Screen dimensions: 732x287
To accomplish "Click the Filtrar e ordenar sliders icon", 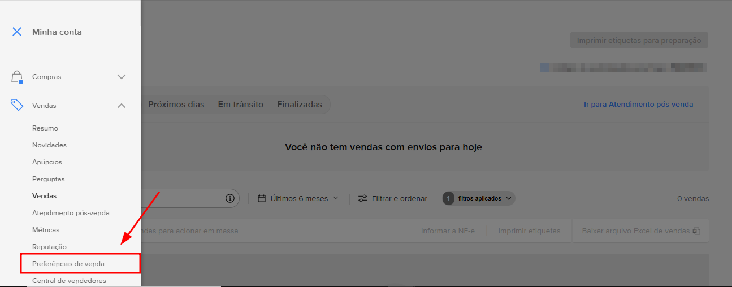I will coord(363,198).
